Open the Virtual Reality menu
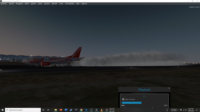 [x=70, y=4]
